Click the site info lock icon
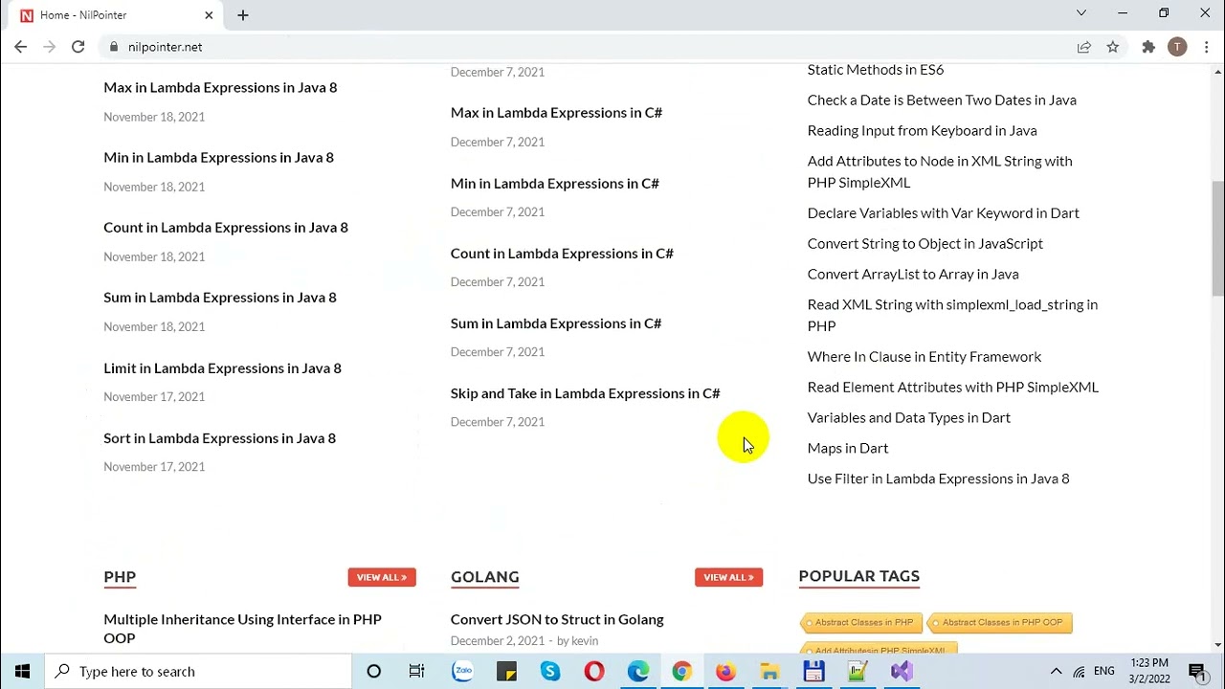This screenshot has width=1225, height=689. (x=114, y=47)
